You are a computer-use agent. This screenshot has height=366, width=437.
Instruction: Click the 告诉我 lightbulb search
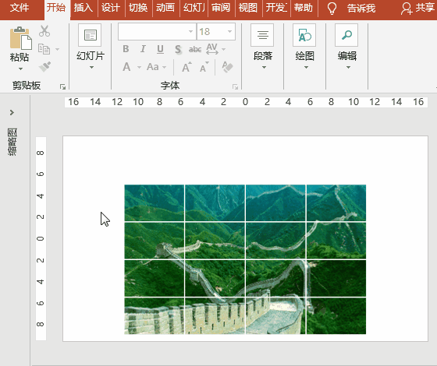[351, 9]
